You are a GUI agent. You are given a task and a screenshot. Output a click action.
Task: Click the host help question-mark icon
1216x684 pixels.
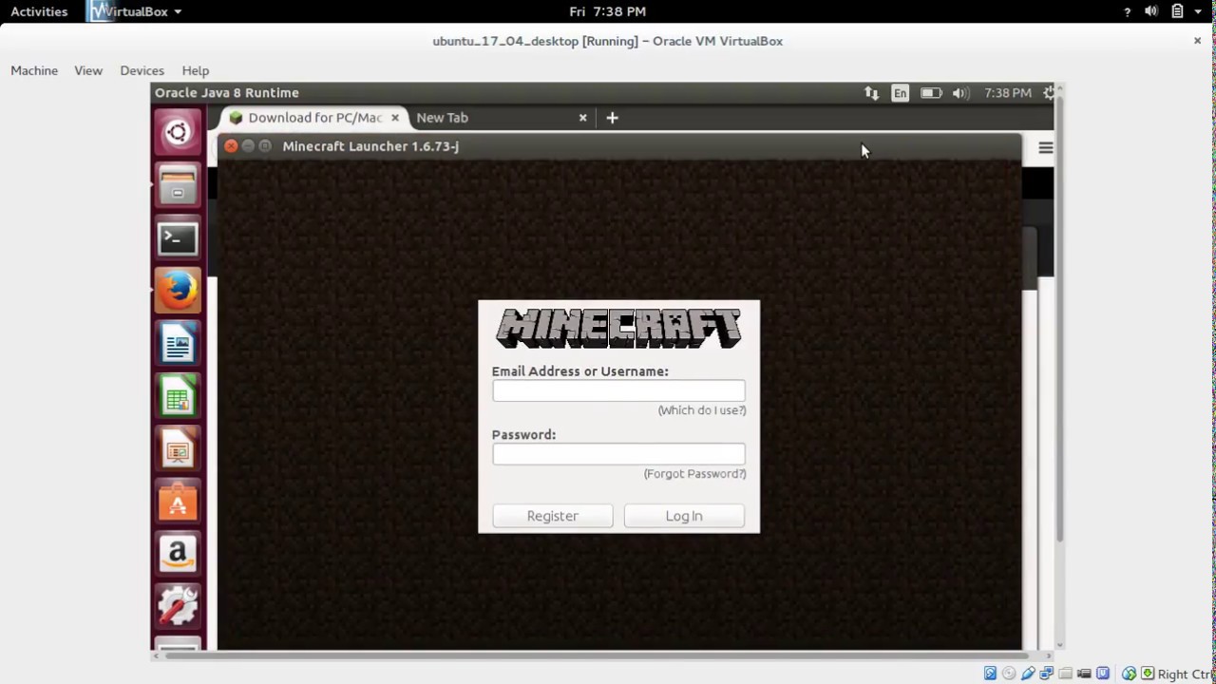click(1128, 11)
